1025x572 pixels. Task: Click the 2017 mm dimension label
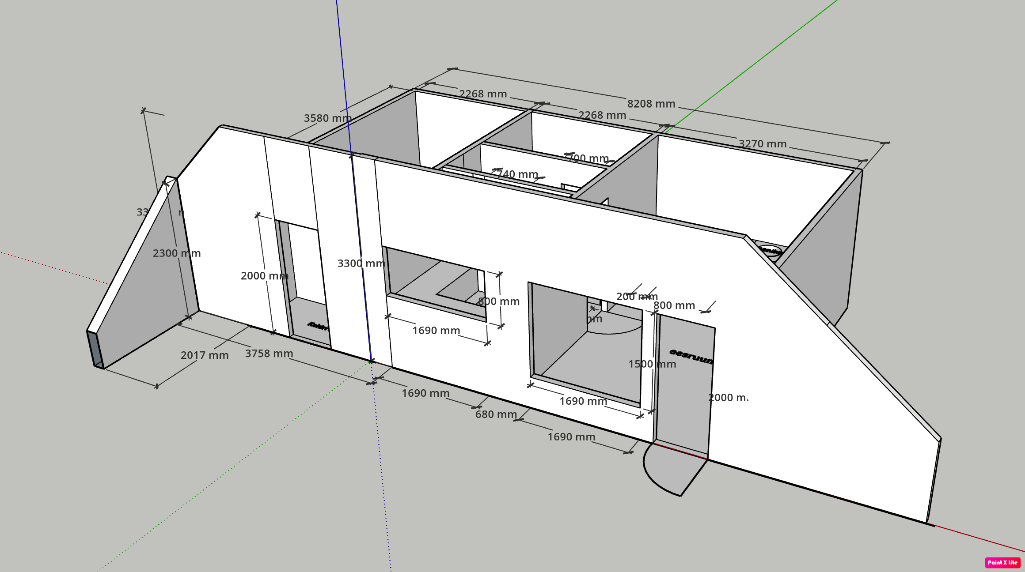[205, 355]
